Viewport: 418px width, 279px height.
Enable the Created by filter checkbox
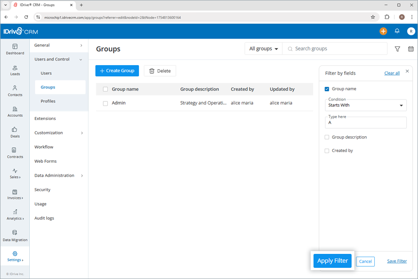[x=327, y=150]
